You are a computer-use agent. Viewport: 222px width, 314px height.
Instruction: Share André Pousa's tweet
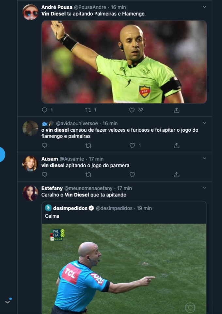pos(177,110)
